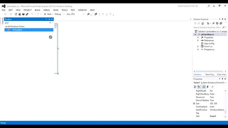Click the Quick Launch search magnifier
This screenshot has width=228, height=128.
pyautogui.click(x=209, y=6)
